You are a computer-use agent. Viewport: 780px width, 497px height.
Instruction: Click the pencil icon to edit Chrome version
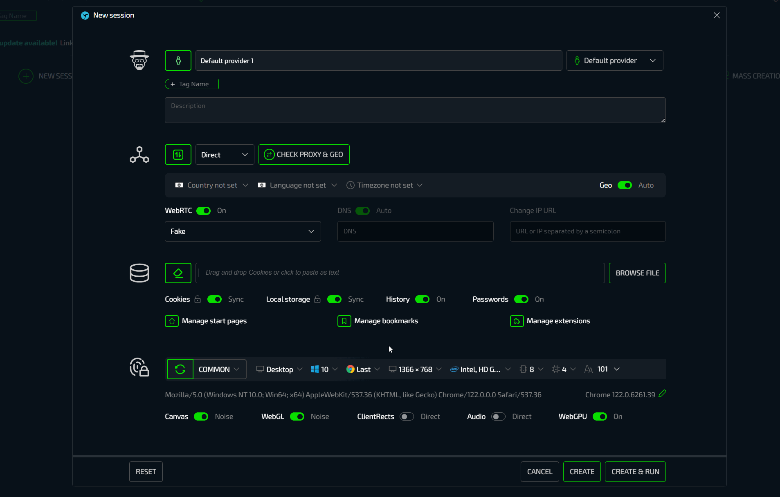(x=662, y=394)
